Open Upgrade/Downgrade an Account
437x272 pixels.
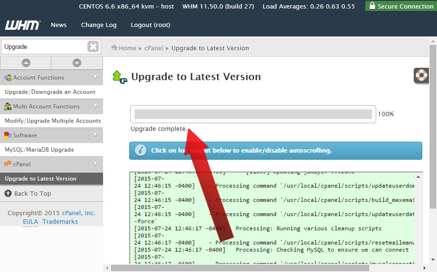(x=50, y=92)
